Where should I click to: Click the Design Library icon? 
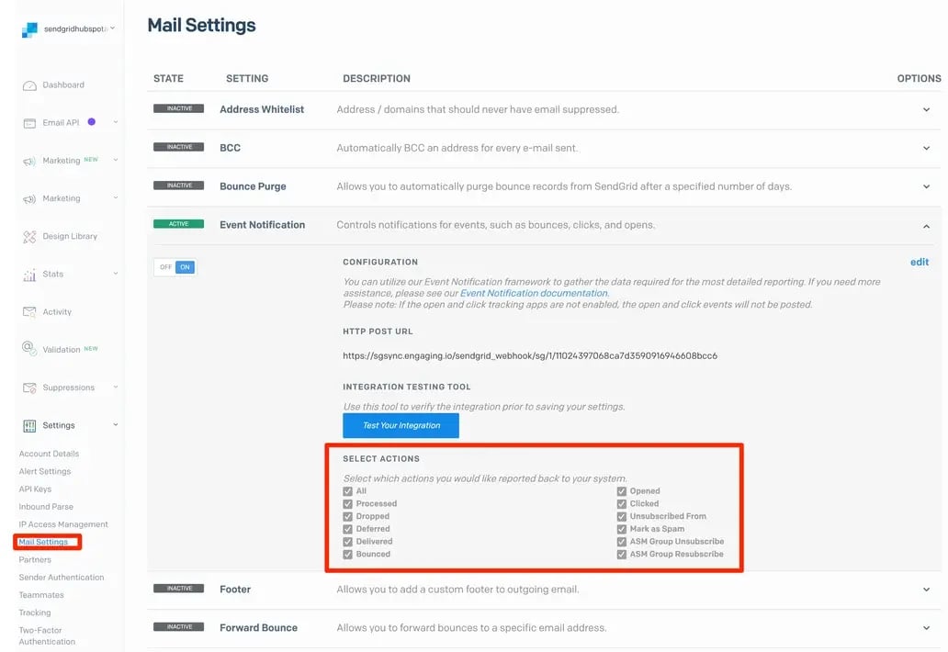29,237
